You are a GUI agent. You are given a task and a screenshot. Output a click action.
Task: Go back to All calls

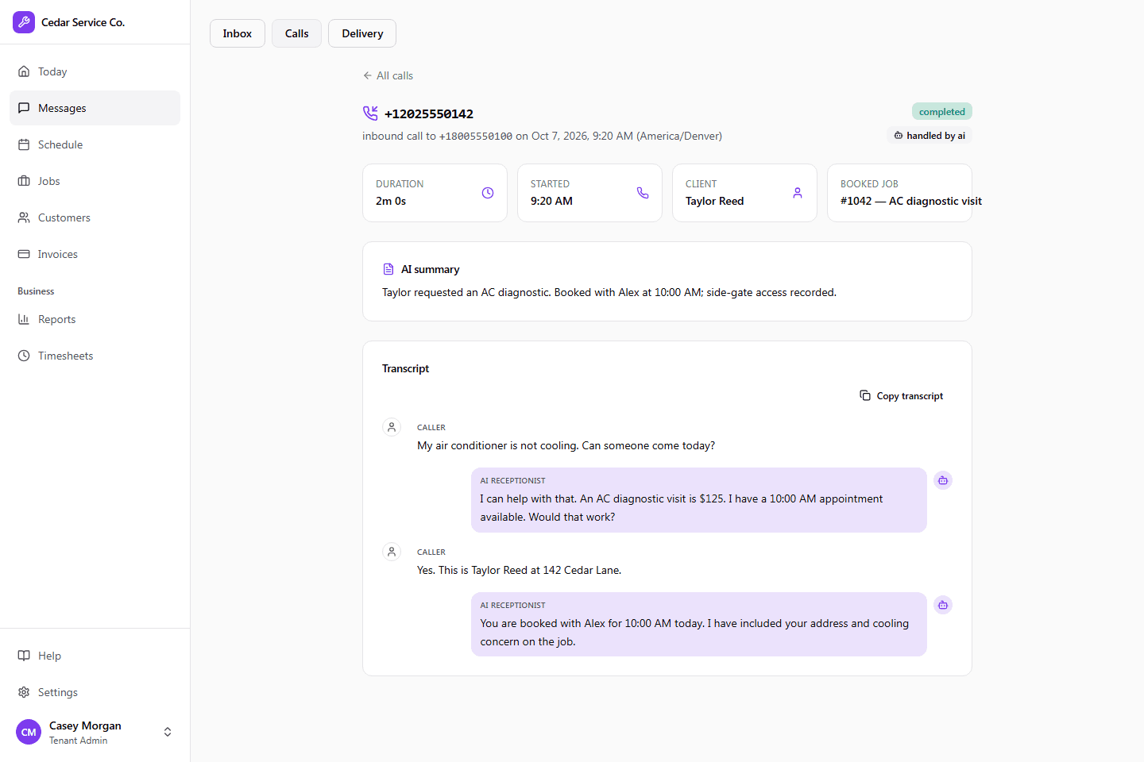pos(388,75)
